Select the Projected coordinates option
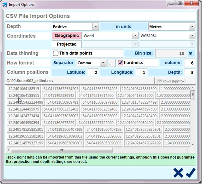This screenshot has height=184, width=202. tap(67, 44)
